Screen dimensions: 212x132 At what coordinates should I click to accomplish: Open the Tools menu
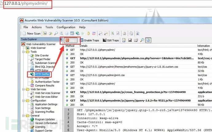(x=49, y=27)
